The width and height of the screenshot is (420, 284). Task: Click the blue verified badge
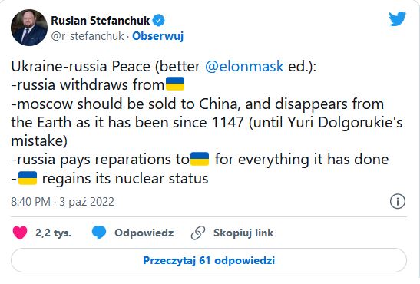tap(159, 21)
